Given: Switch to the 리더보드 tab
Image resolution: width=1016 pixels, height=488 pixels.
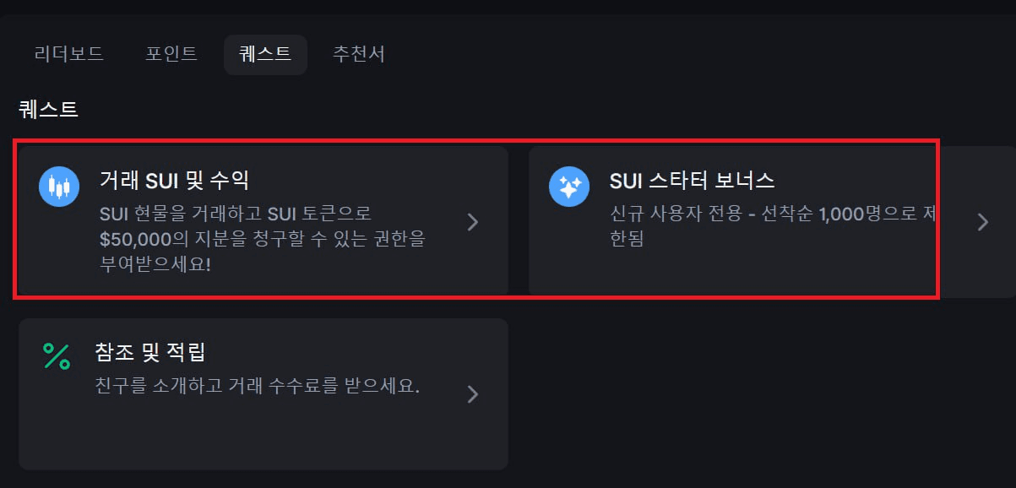Looking at the screenshot, I should 69,55.
